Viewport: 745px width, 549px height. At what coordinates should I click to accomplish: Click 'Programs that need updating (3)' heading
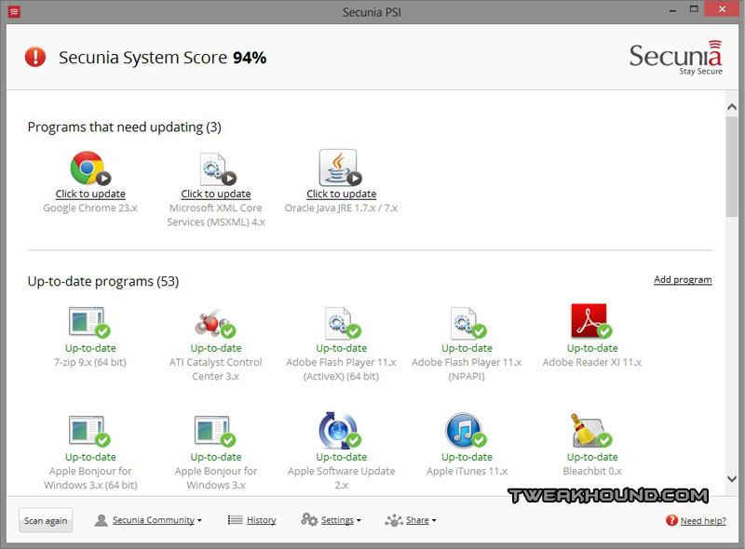tap(125, 127)
